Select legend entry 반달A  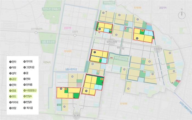pyautogui.click(x=28, y=96)
